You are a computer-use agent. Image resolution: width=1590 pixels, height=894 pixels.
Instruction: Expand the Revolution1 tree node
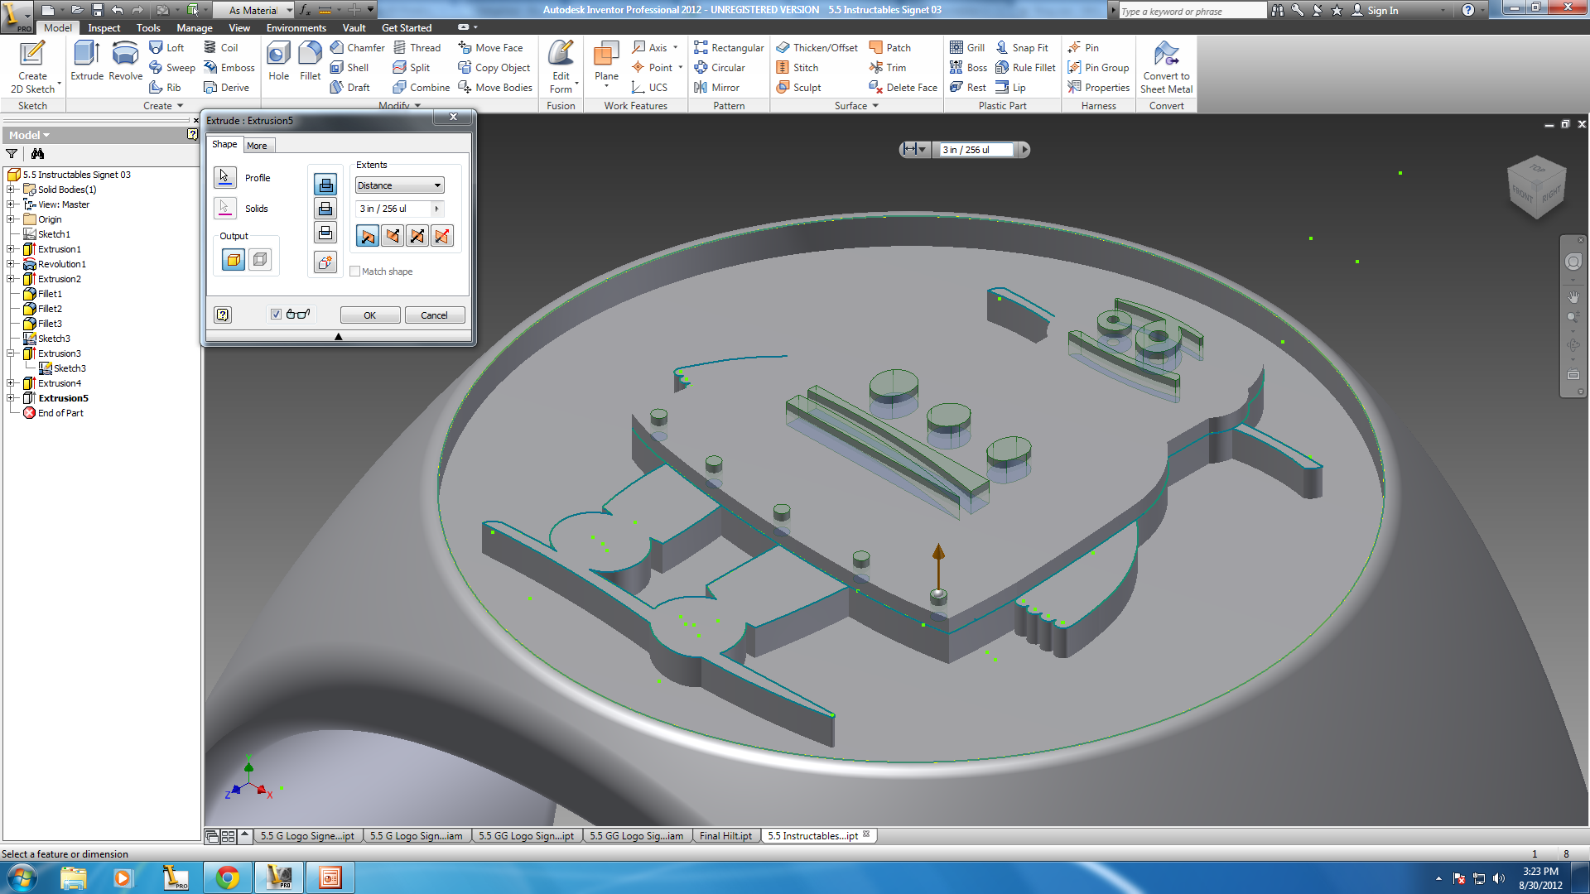pos(11,264)
